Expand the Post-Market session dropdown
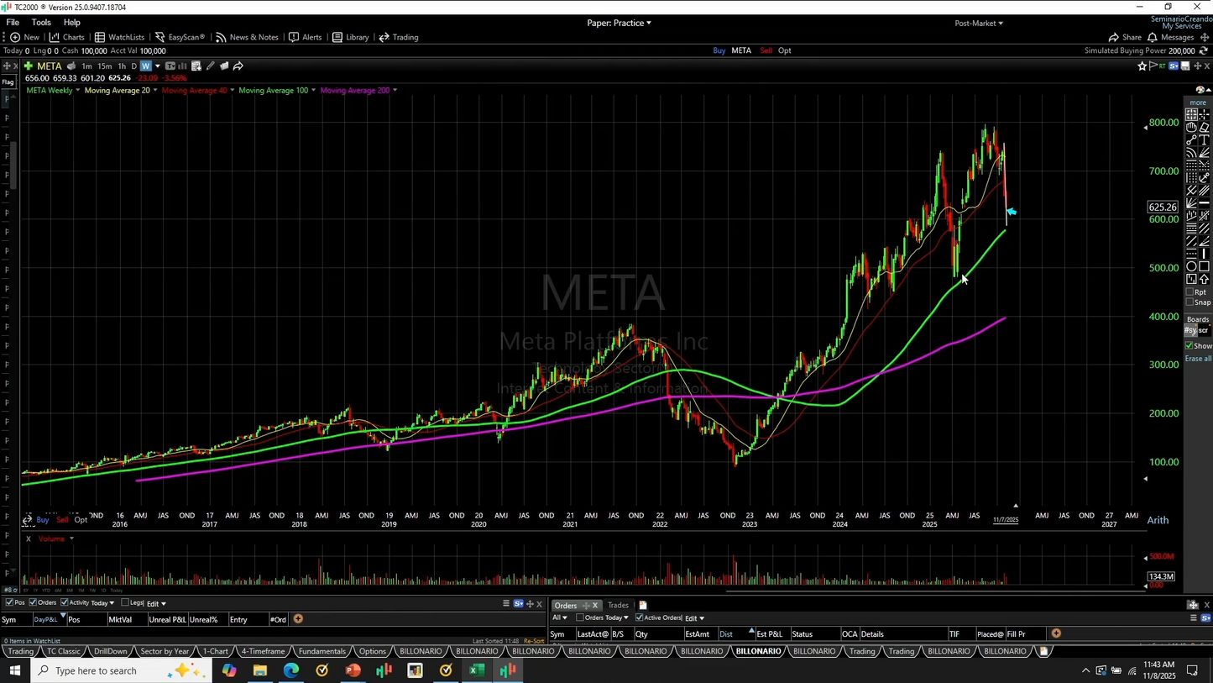 point(979,23)
